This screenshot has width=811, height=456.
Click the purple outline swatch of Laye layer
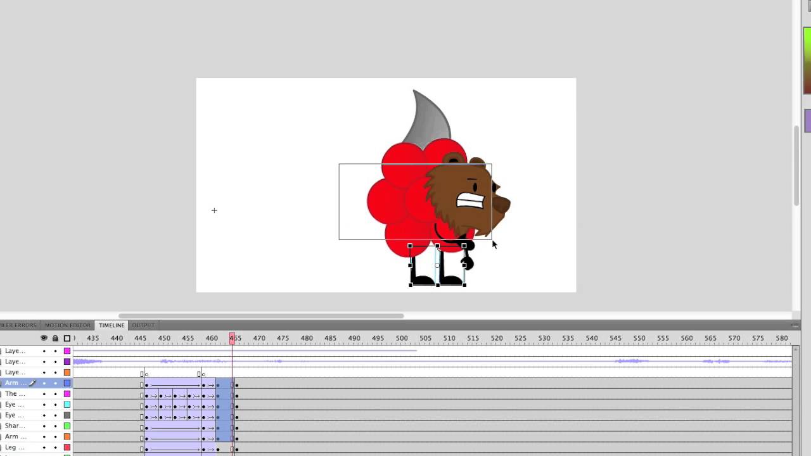coord(67,362)
